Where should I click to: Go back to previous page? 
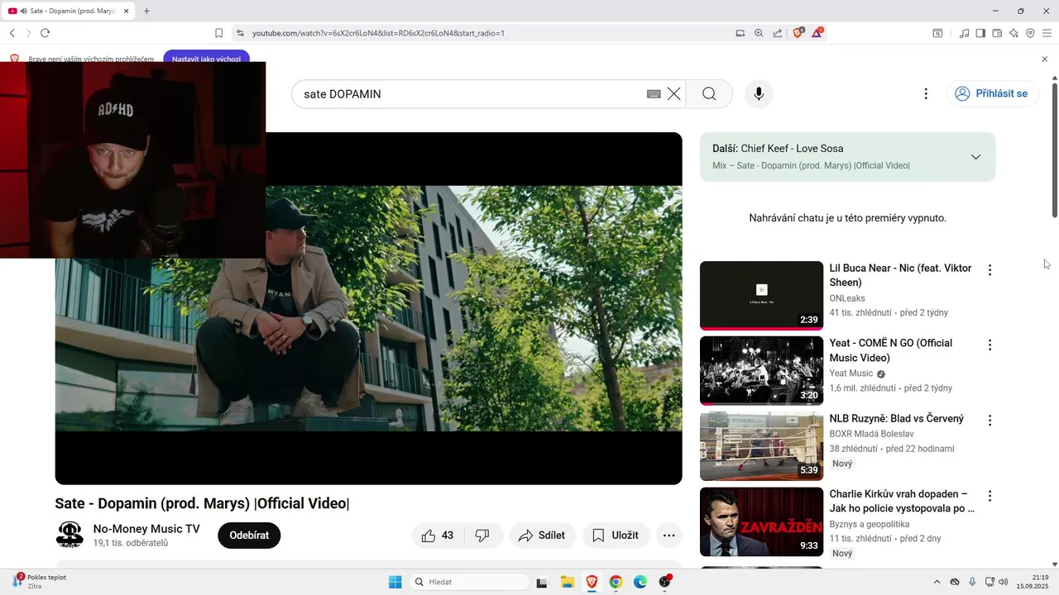click(x=12, y=33)
